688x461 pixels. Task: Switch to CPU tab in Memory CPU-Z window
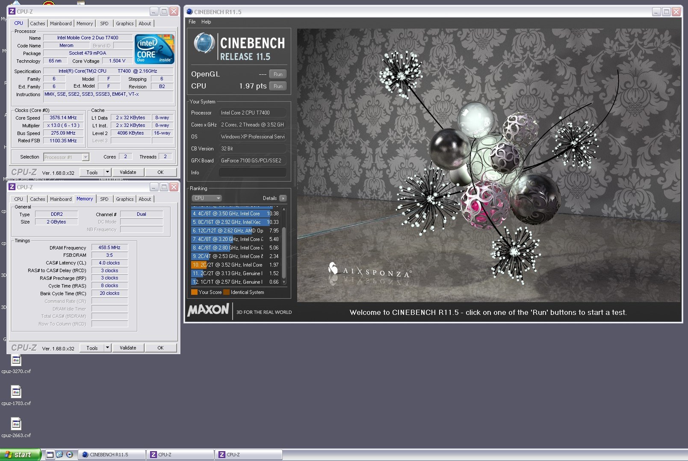coord(18,199)
